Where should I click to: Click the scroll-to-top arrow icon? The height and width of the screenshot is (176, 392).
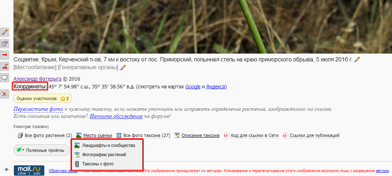pos(6,170)
